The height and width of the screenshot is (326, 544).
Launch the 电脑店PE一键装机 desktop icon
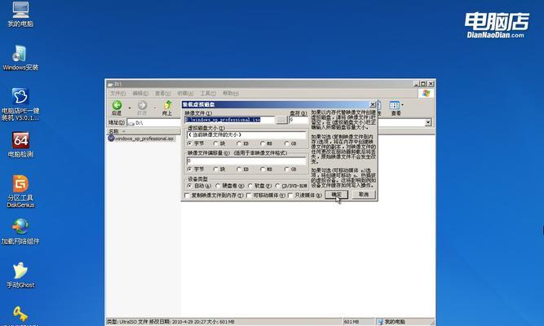(20, 96)
